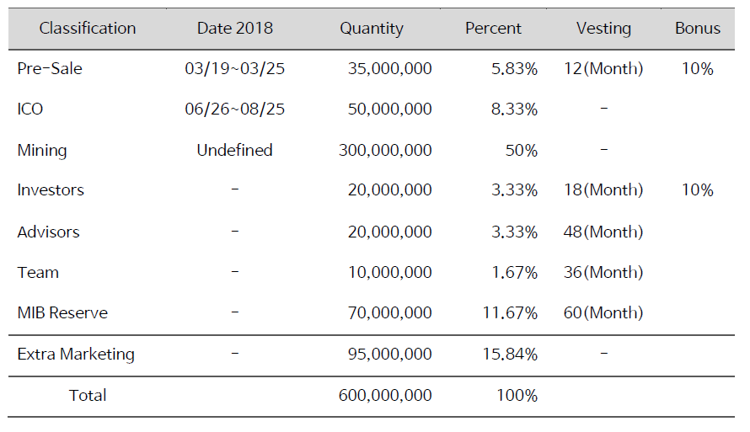The image size is (750, 432).
Task: Click the Date 2018 column header
Action: [234, 29]
